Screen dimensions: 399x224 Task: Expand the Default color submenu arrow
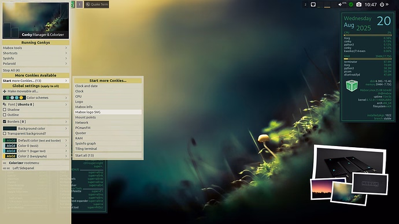coord(66,140)
